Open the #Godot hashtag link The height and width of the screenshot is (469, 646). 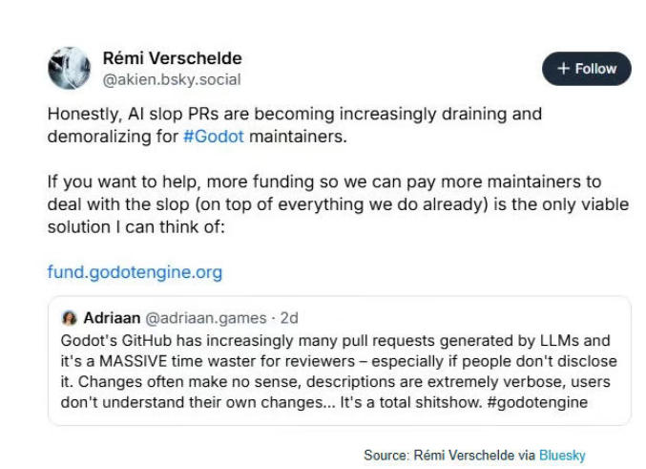214,137
